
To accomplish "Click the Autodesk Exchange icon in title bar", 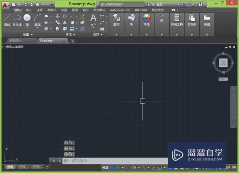I will click(x=183, y=4).
